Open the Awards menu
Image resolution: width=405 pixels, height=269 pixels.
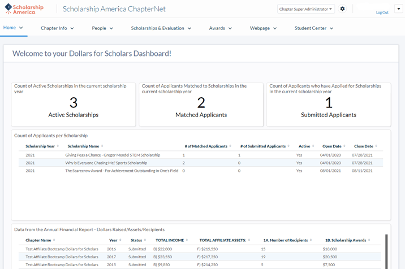pos(220,28)
